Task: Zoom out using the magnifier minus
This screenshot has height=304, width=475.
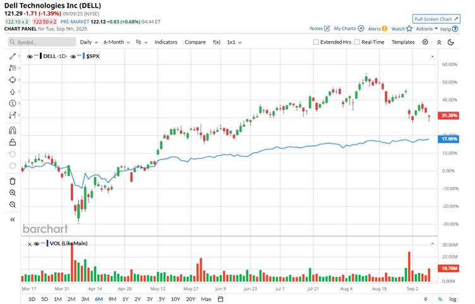Action: pyautogui.click(x=13, y=205)
